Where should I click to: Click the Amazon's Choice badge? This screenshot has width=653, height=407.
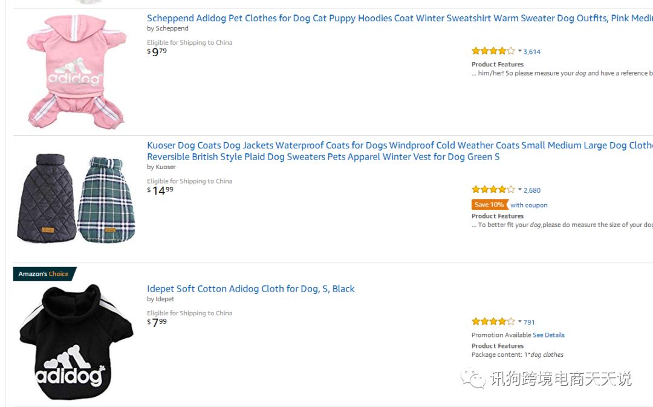pyautogui.click(x=44, y=274)
